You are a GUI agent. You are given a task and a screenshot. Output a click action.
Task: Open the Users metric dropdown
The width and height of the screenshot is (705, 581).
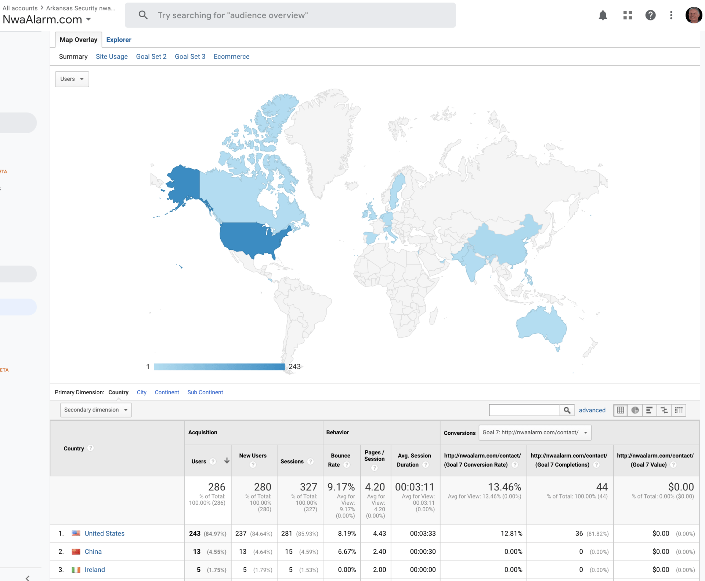(72, 79)
